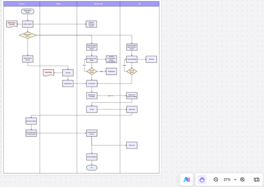Select the Solution Review diamond
This screenshot has height=187, width=264.
tap(91, 71)
